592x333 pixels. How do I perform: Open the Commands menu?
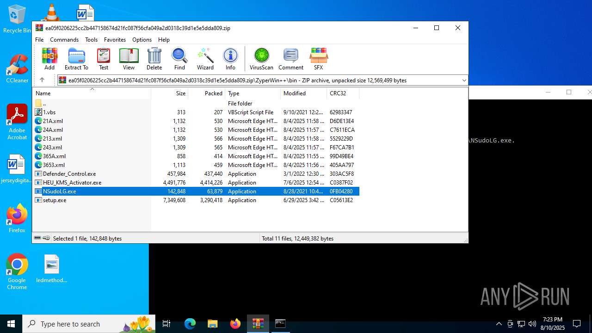coord(64,40)
